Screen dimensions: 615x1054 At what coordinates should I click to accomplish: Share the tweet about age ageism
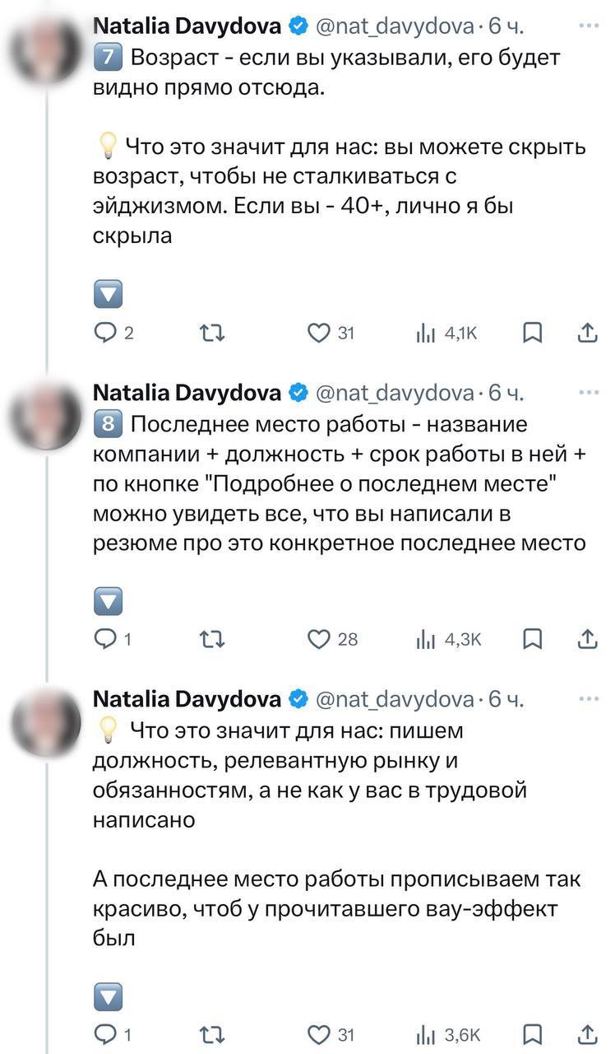pos(587,332)
